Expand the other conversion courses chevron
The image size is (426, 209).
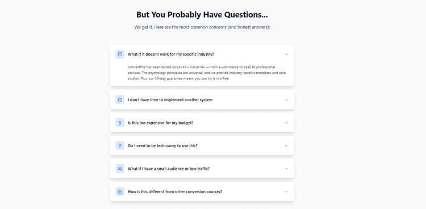[286, 191]
